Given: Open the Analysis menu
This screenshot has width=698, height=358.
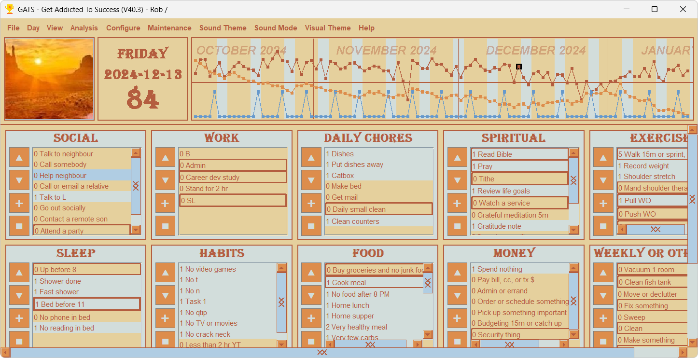Looking at the screenshot, I should coord(84,28).
